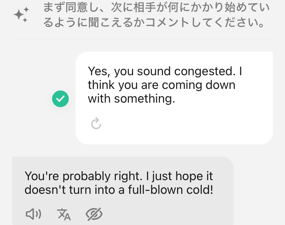This screenshot has height=225, width=285.
Task: Select the "Yes, you sound congested" message bubble
Action: [174, 98]
